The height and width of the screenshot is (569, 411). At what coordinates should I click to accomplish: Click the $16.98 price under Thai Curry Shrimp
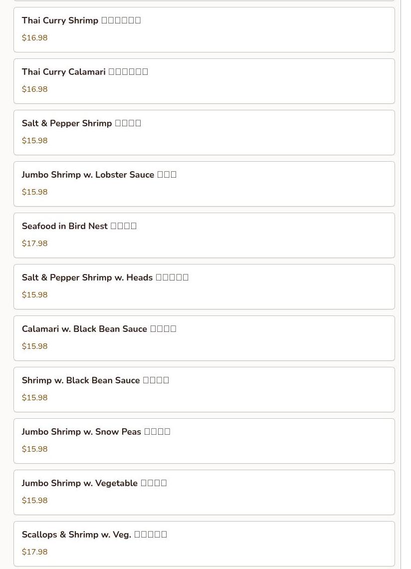[x=34, y=38]
